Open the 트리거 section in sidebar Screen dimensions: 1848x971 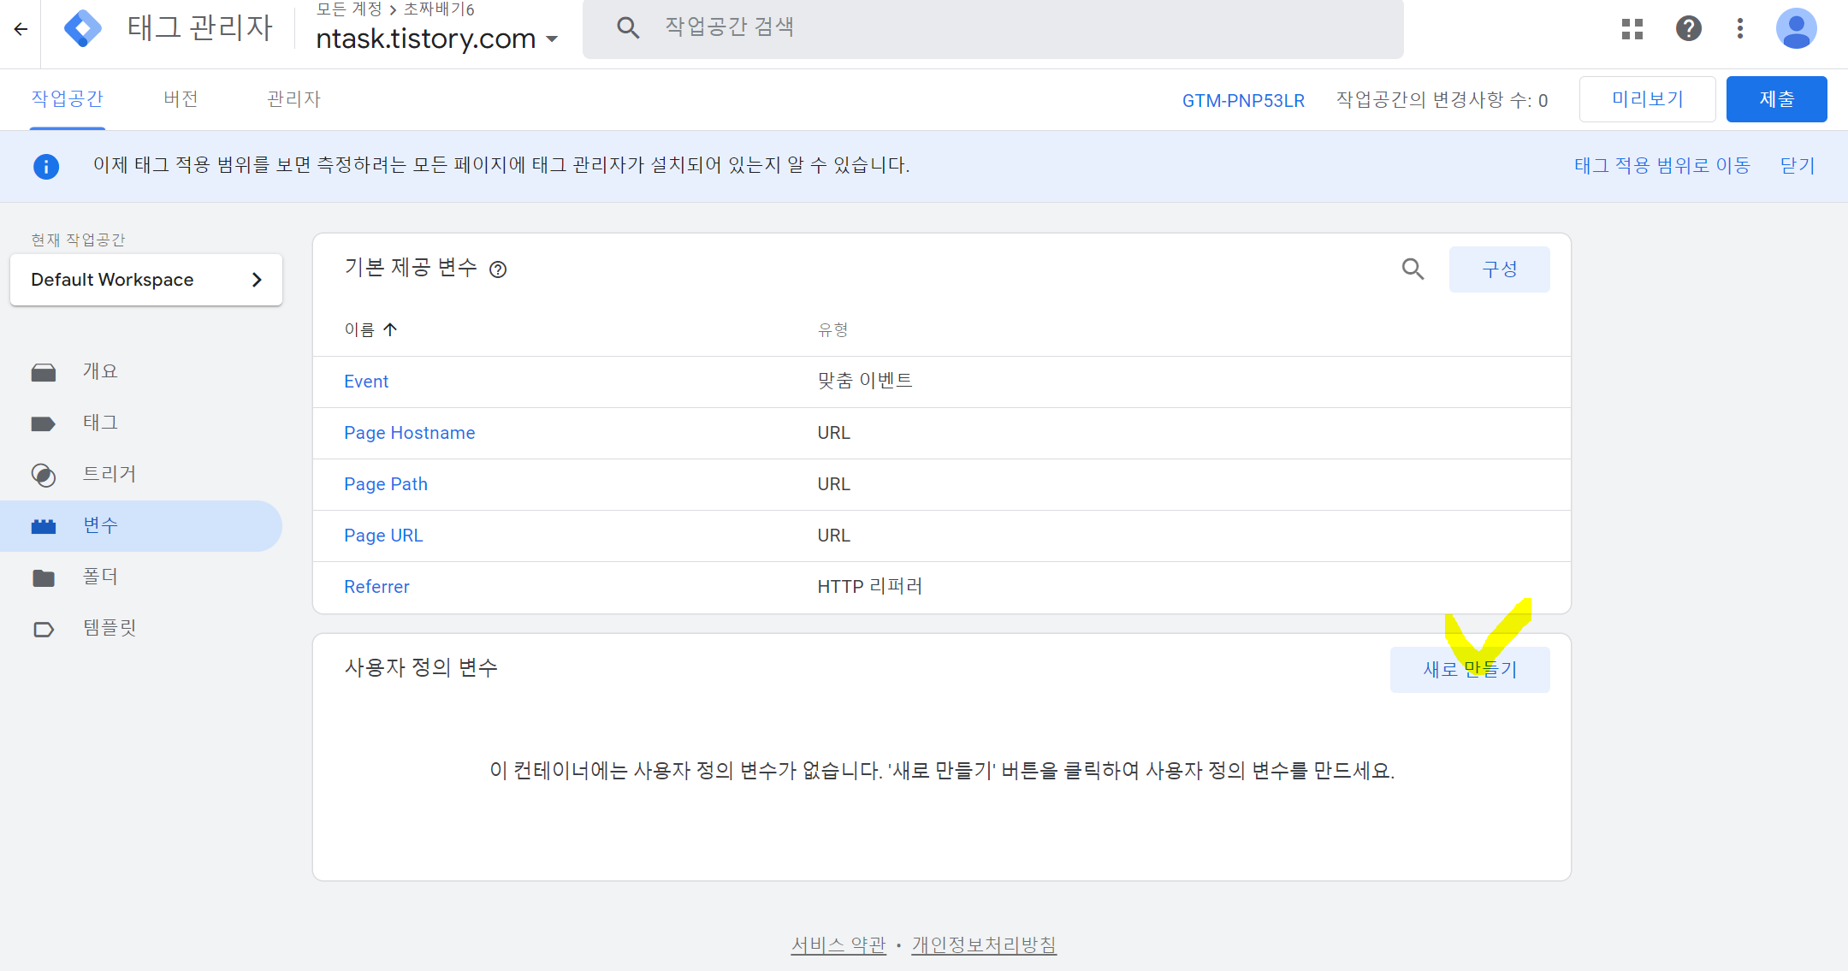tap(109, 474)
